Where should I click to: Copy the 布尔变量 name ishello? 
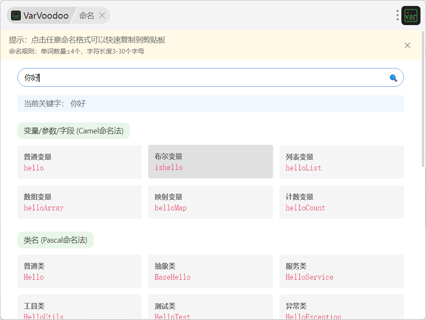[x=210, y=162]
